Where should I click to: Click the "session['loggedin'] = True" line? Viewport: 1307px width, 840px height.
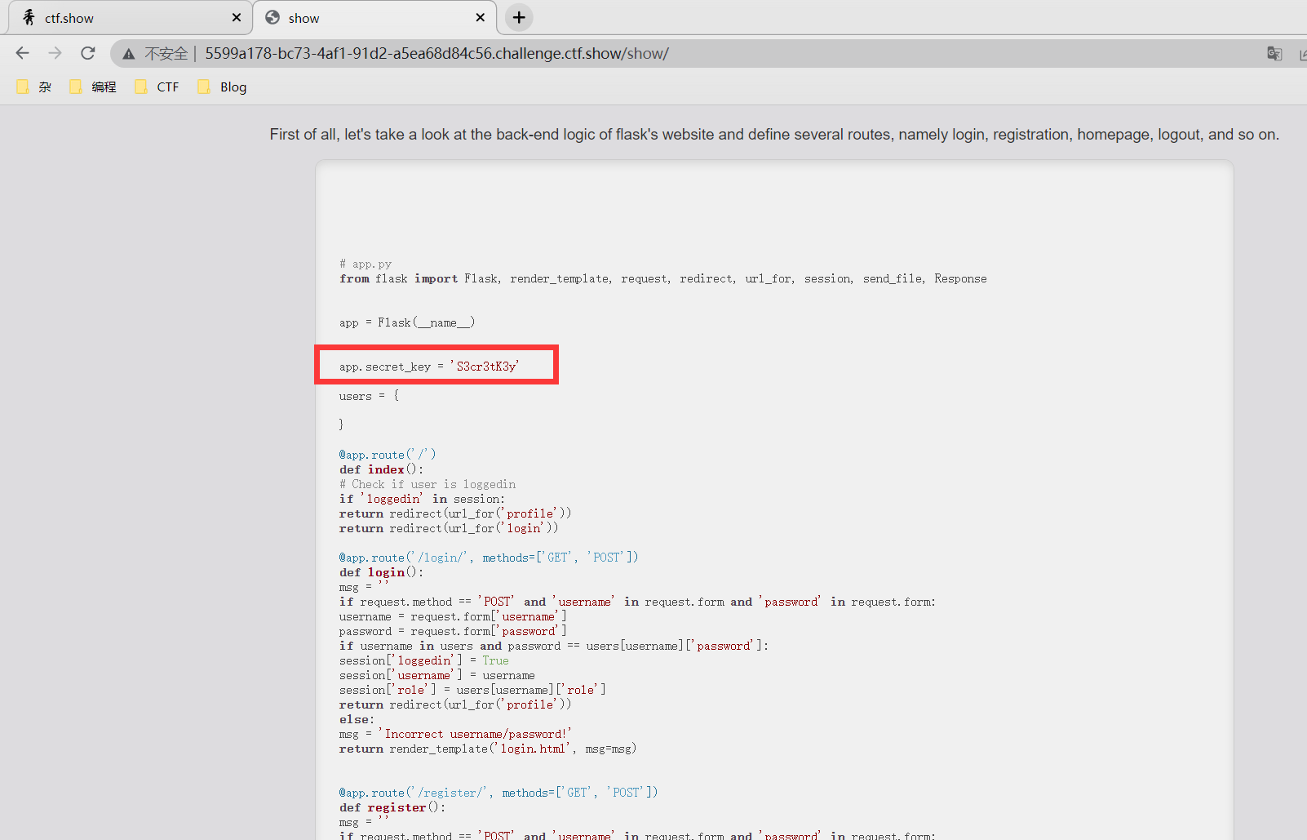coord(424,661)
